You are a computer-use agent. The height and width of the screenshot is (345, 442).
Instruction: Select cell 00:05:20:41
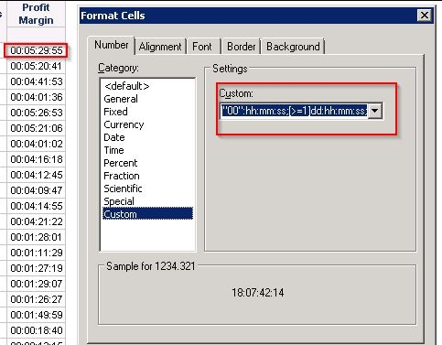36,66
